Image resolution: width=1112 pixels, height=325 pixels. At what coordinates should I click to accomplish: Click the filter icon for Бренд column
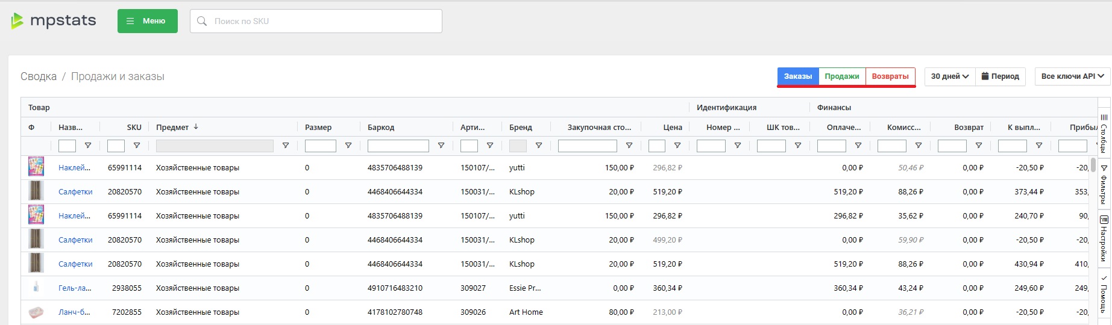pos(539,146)
